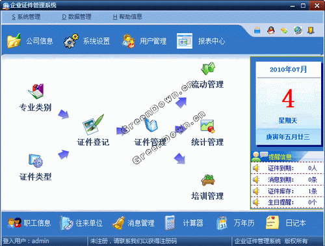Open 报表中心 report icon
The image size is (325, 246).
click(x=185, y=41)
